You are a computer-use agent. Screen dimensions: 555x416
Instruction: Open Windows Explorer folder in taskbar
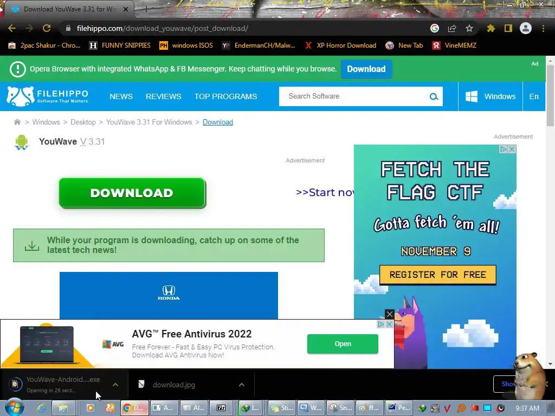point(63,408)
